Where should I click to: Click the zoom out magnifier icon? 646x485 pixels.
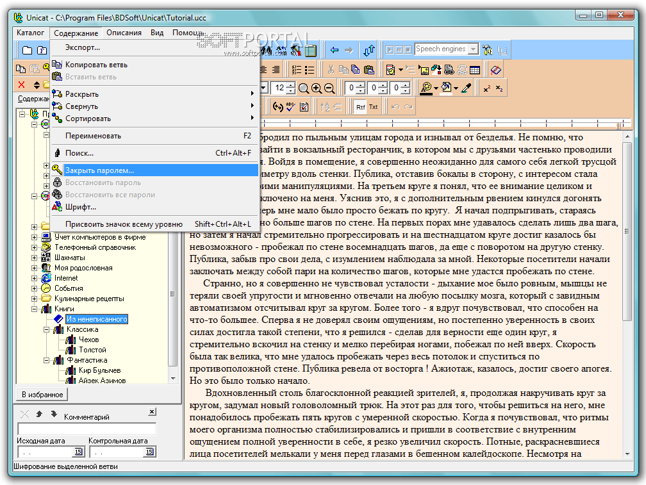pyautogui.click(x=329, y=88)
